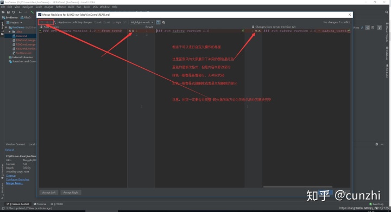
Task: Open the Window menu
Action: pos(104,7)
